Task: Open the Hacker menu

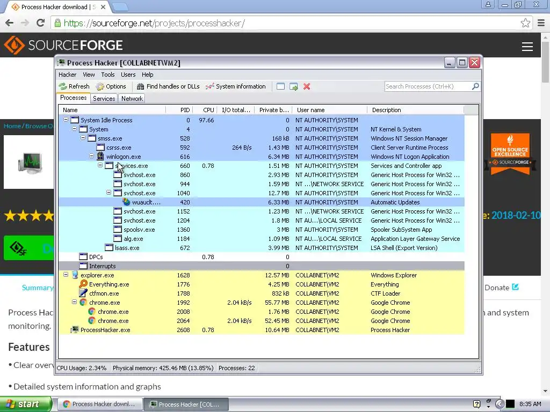Action: tap(67, 75)
